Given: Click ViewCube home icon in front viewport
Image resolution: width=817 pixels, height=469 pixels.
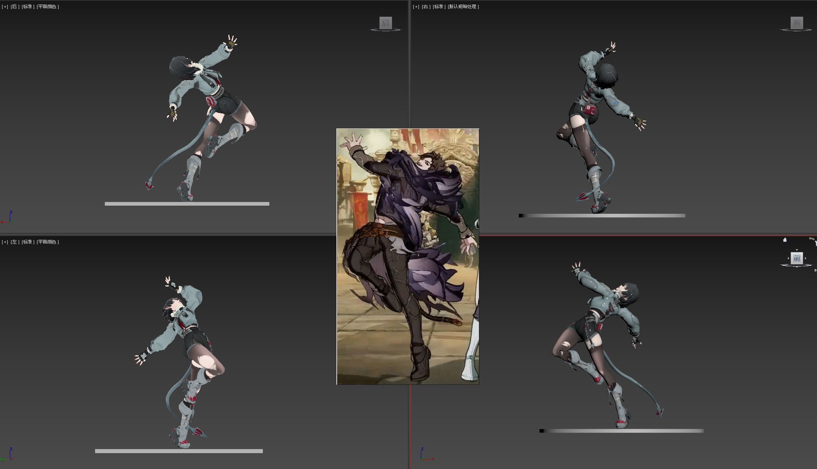Looking at the screenshot, I should (x=785, y=240).
